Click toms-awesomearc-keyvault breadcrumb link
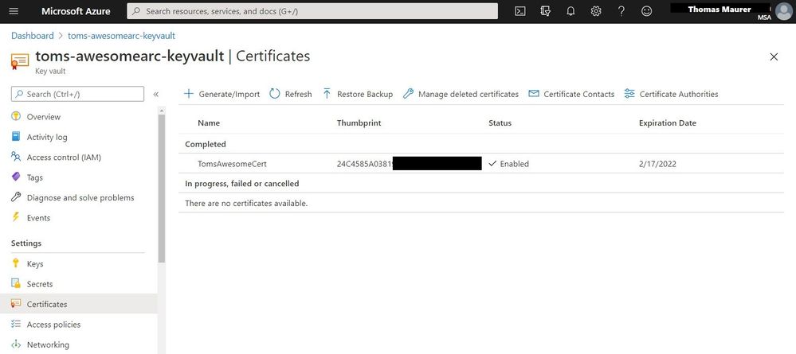 click(x=121, y=36)
